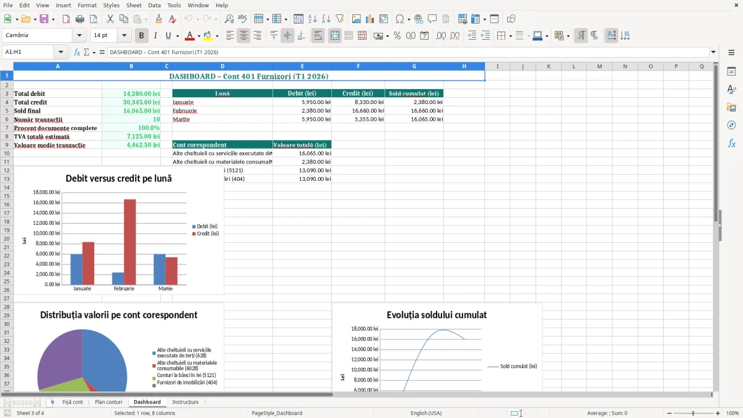Increase indent
743x418 pixels.
(x=472, y=36)
